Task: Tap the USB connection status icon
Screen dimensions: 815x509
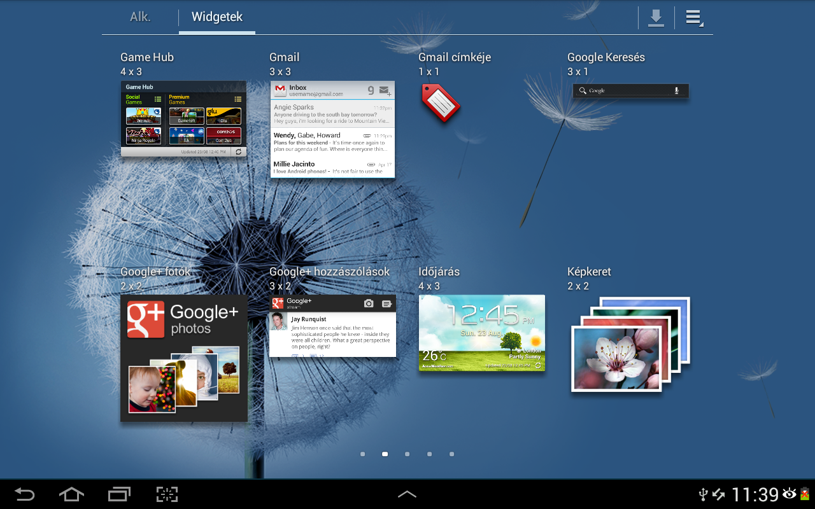Action: (703, 494)
